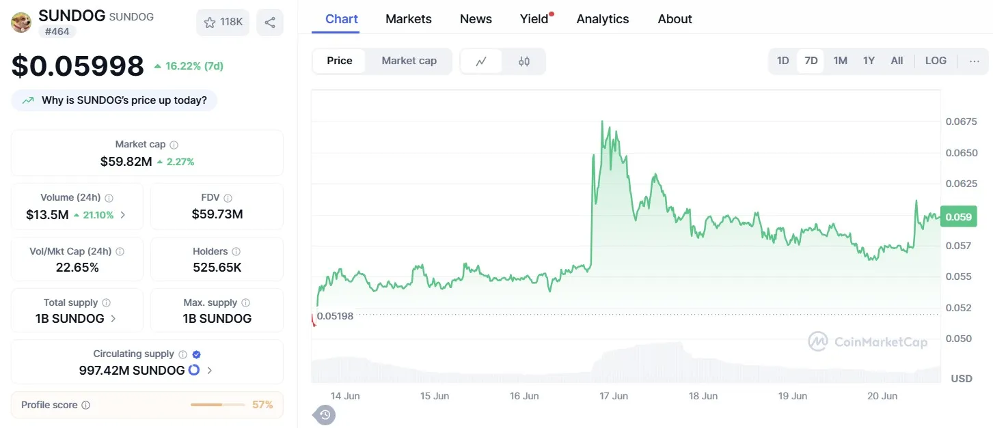Click the USD currency label on chart
993x428 pixels.
[962, 378]
